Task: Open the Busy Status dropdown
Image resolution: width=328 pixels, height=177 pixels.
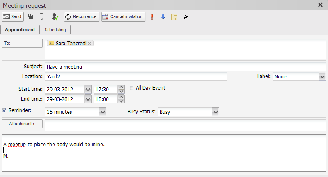Action: pos(216,112)
